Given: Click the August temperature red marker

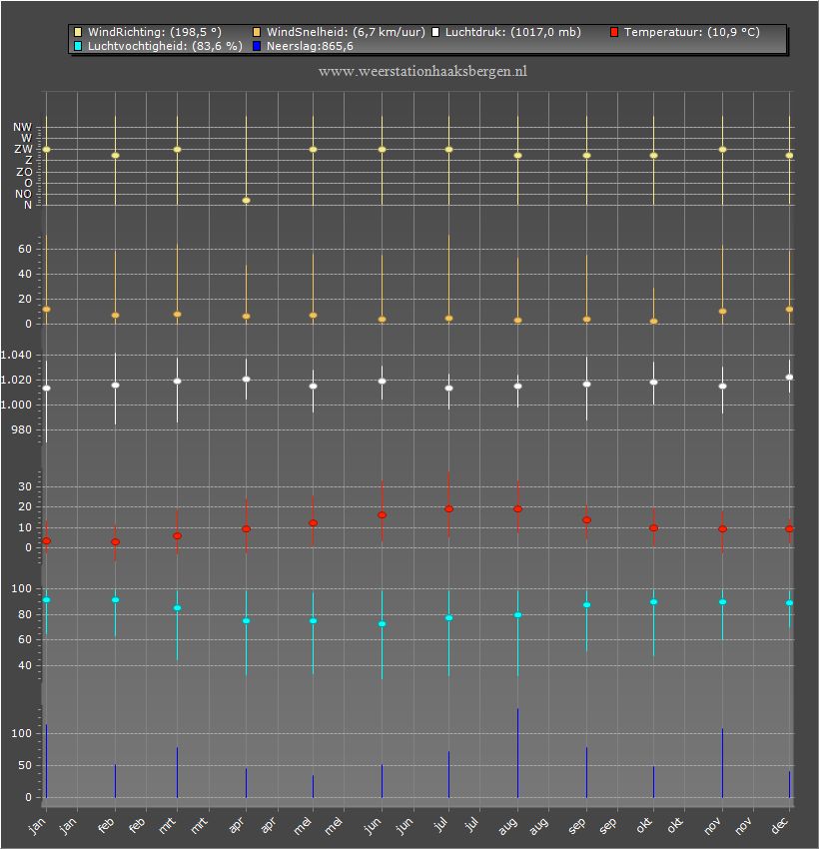Looking at the screenshot, I should (518, 509).
